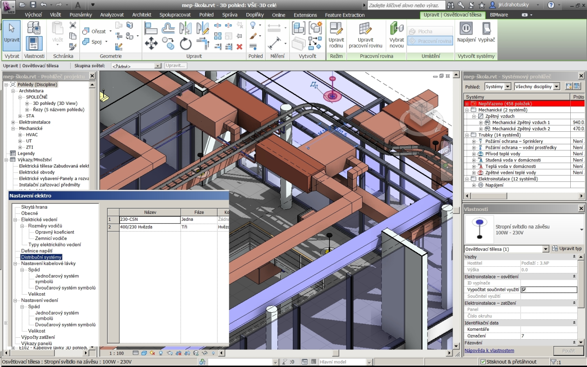Click the Označení value field

point(548,335)
